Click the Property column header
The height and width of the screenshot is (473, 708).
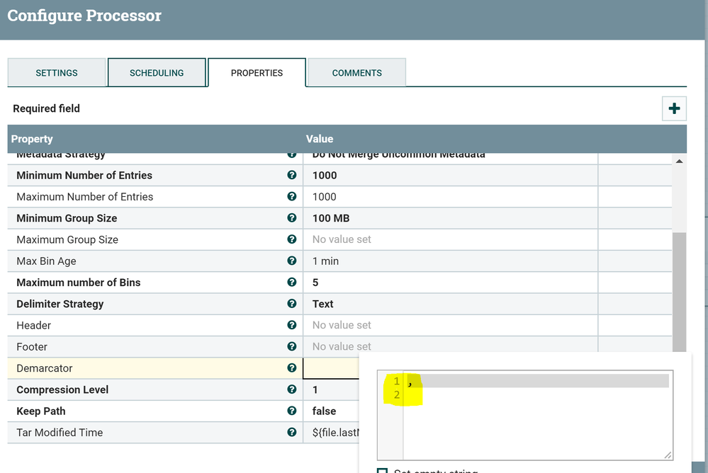(x=32, y=139)
